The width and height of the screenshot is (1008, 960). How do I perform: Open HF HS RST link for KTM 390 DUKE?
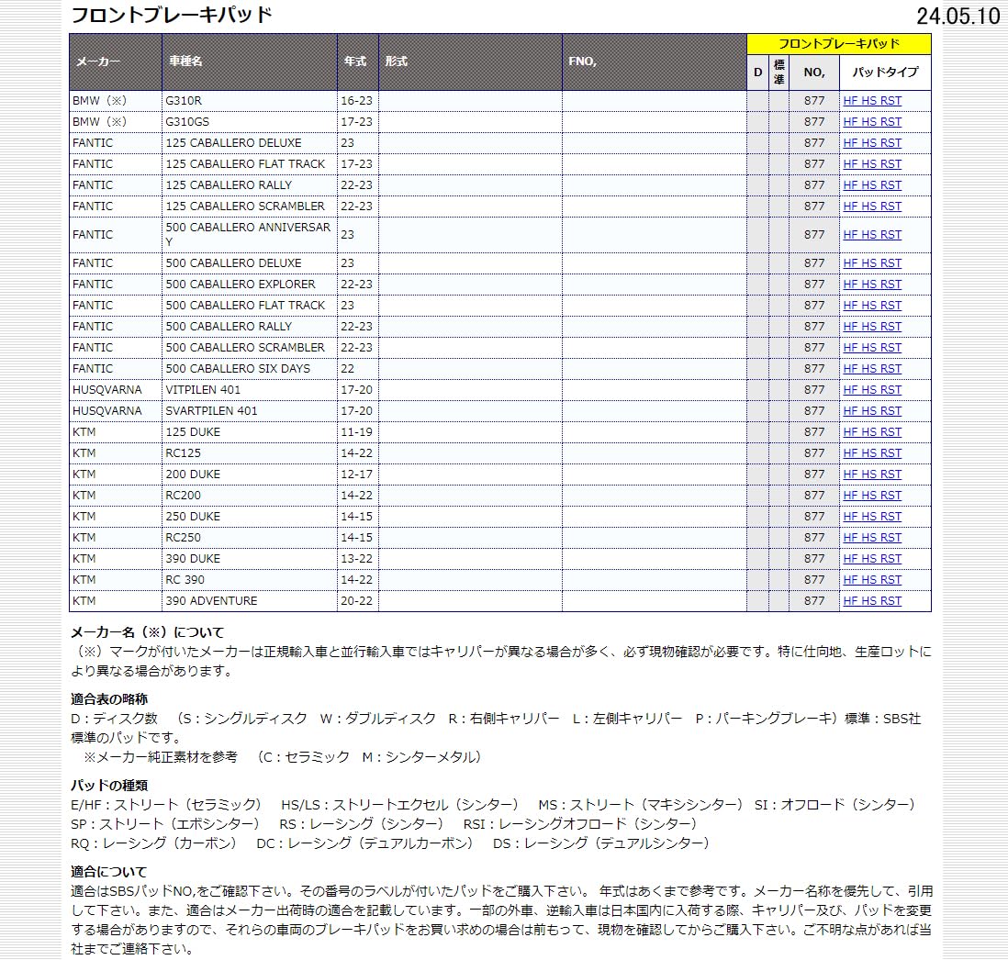click(872, 559)
